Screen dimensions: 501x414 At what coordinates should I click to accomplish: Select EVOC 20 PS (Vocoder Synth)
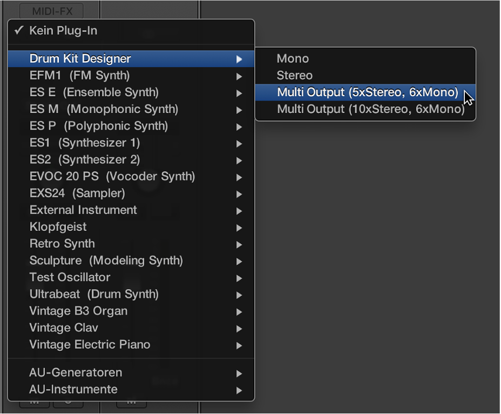[x=112, y=176]
